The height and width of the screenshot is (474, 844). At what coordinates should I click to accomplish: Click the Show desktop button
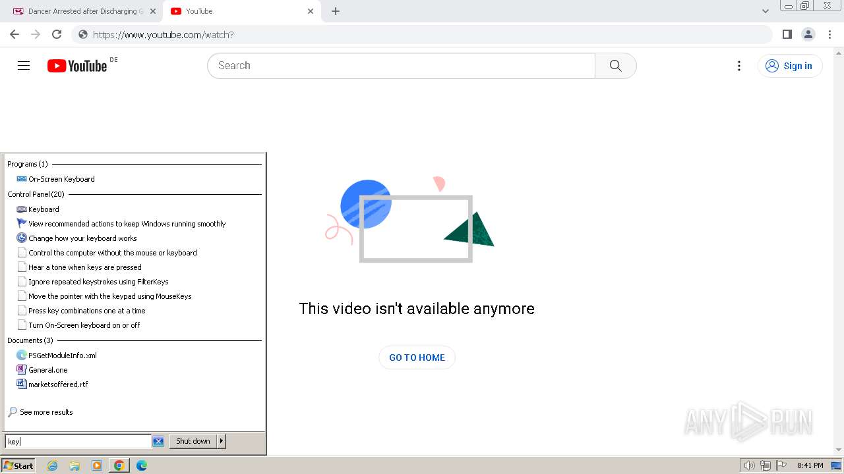pos(837,465)
